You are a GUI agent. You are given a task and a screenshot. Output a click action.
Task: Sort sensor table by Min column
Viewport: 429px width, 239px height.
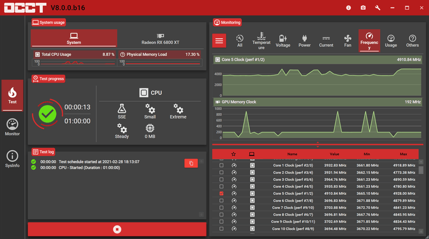point(367,154)
